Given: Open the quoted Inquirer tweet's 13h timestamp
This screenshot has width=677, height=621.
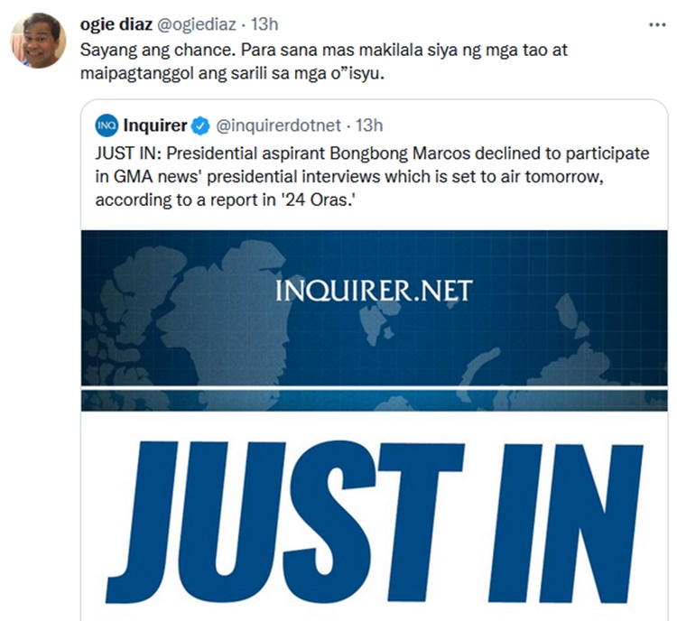Looking at the screenshot, I should [369, 125].
